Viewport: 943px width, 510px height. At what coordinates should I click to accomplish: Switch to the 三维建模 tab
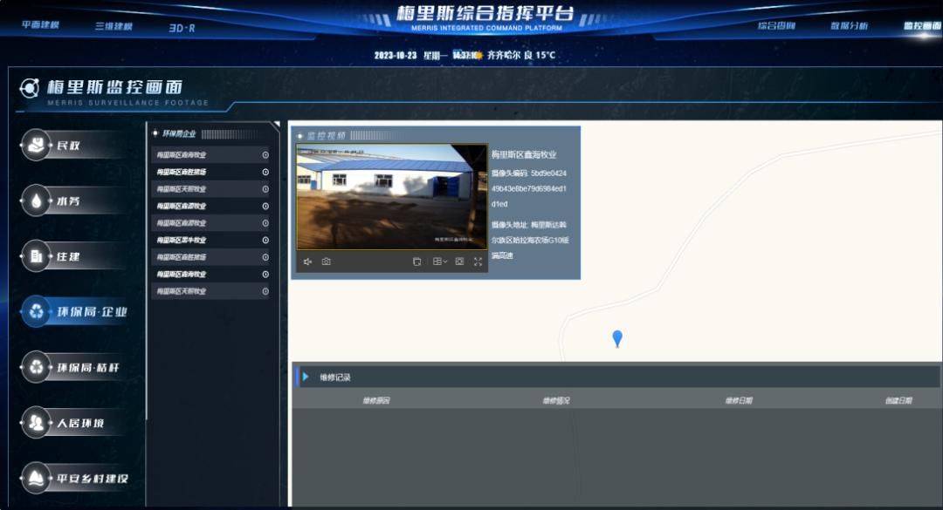pos(114,26)
